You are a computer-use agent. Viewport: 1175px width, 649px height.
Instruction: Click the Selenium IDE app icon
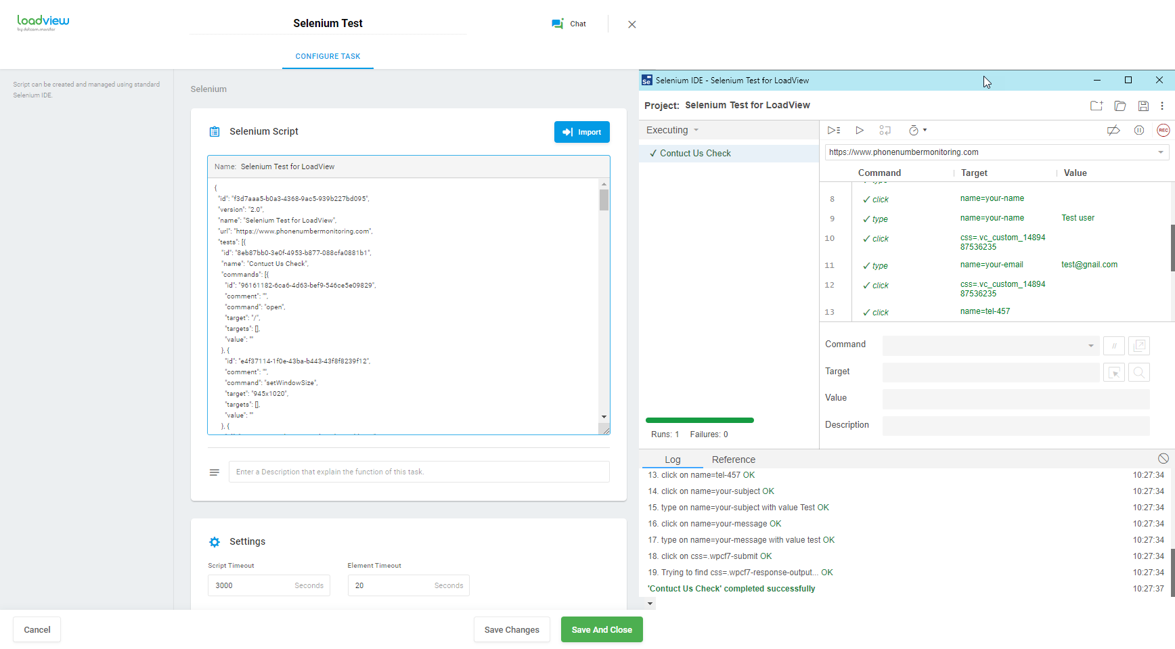(646, 81)
